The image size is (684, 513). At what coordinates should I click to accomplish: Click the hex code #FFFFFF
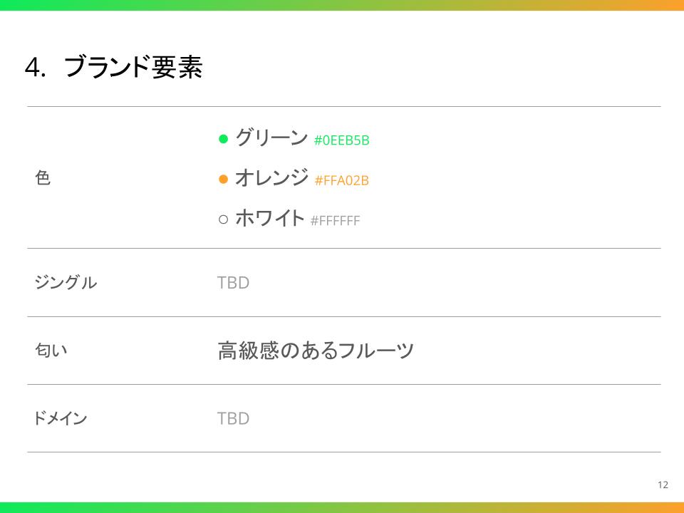335,221
